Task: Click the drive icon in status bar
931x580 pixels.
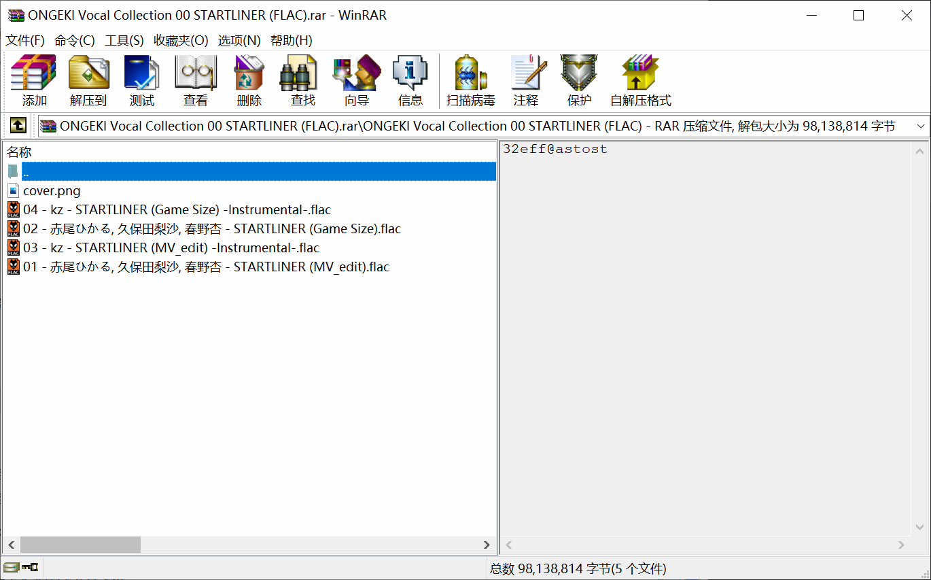Action: pos(11,567)
